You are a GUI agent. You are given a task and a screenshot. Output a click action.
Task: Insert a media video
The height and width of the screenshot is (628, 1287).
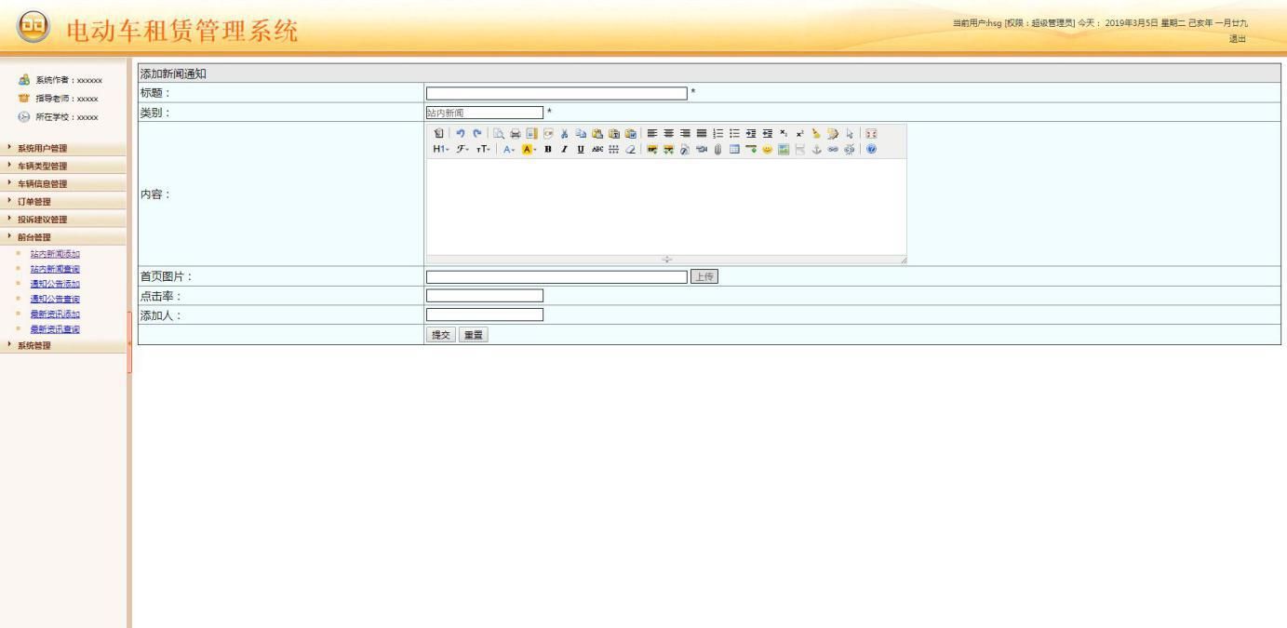[x=702, y=149]
